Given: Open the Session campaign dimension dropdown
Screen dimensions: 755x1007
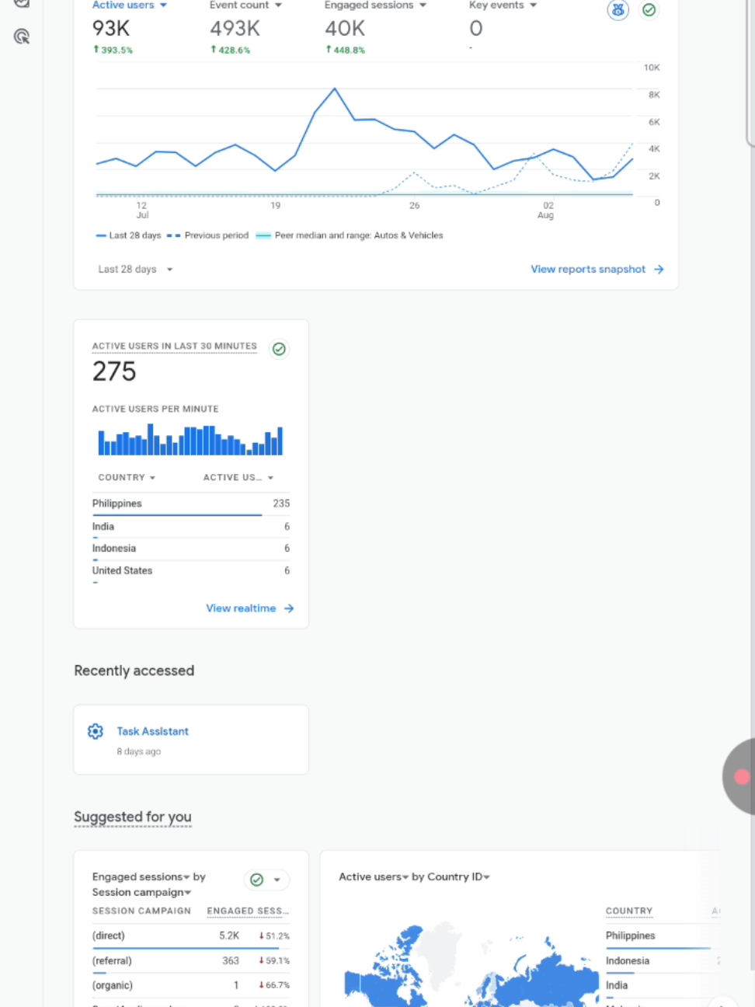Looking at the screenshot, I should click(141, 892).
